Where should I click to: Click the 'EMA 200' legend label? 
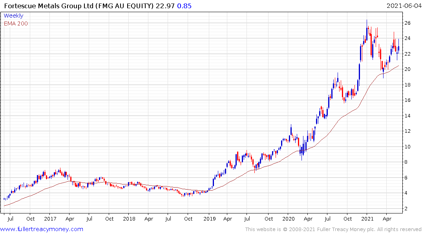[x=16, y=23]
